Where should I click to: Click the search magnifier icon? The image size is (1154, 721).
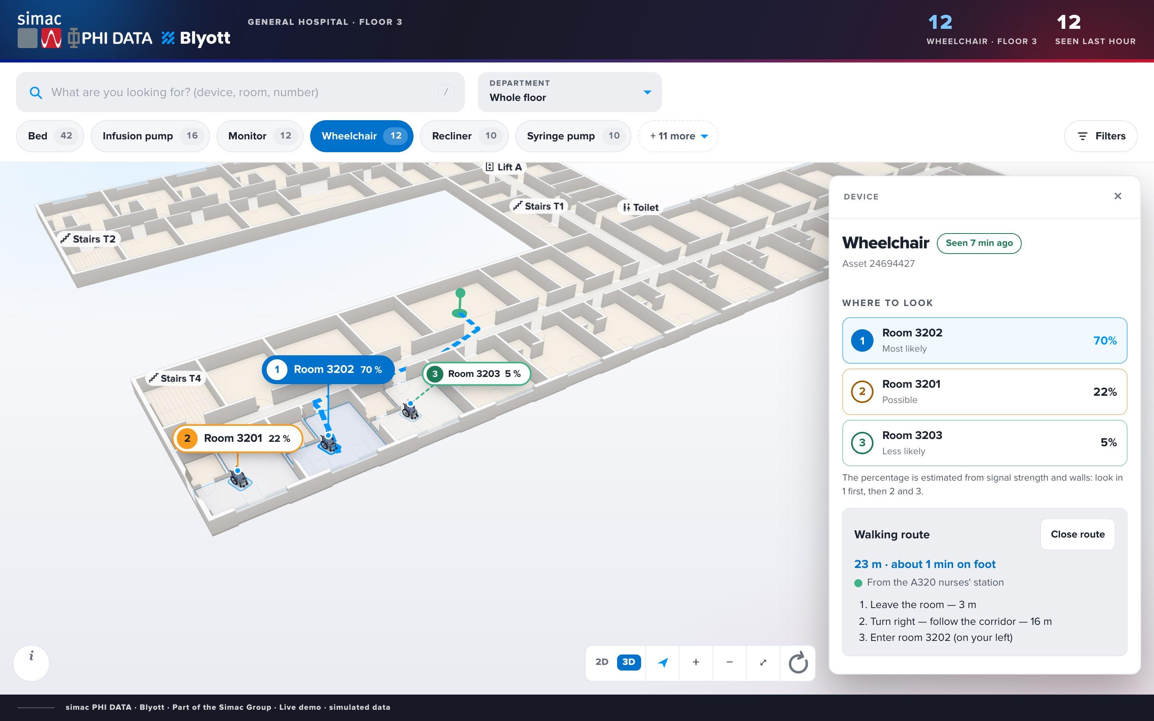point(36,93)
